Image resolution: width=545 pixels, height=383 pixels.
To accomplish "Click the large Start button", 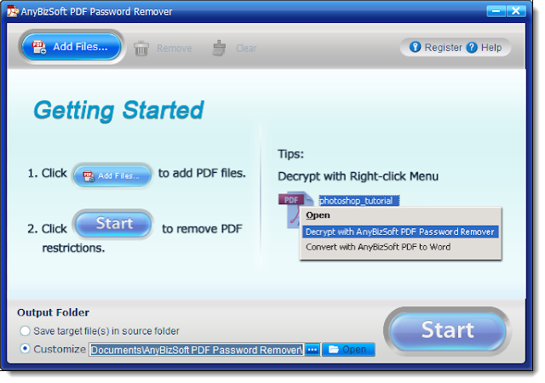I will 447,330.
